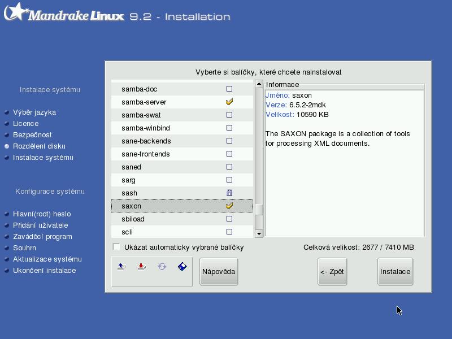Viewport: 452px width, 339px height.
Task: Select the sarg row name
Action: click(x=128, y=180)
